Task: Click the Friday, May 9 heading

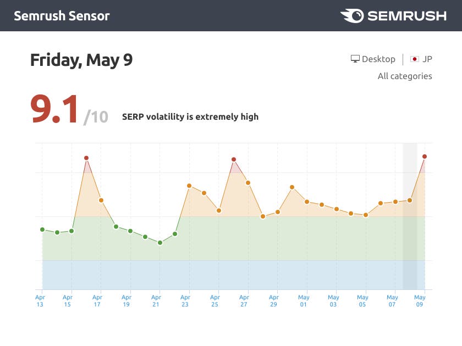Action: pyautogui.click(x=81, y=60)
